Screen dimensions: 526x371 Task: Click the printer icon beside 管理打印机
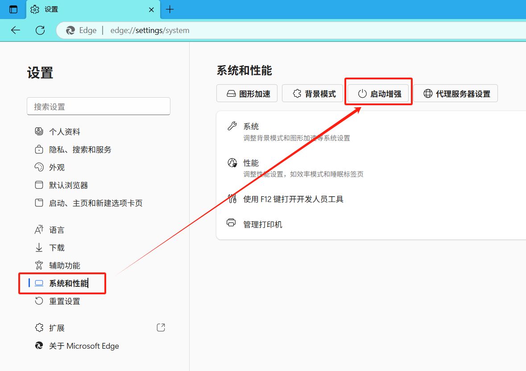point(231,222)
